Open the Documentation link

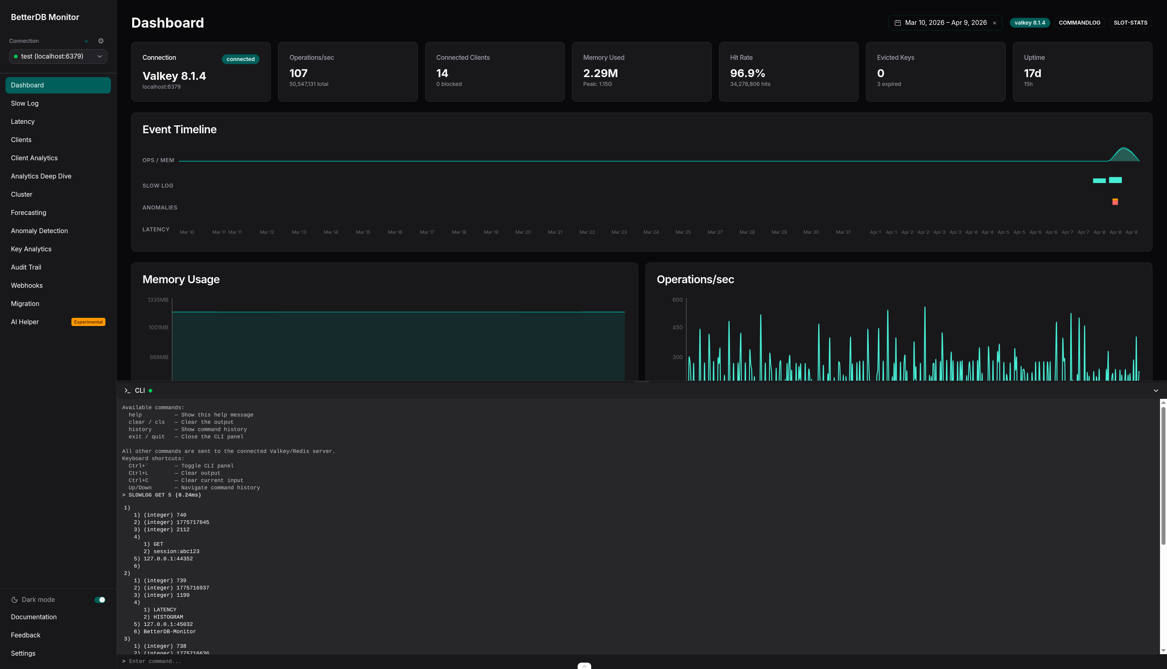(x=33, y=616)
